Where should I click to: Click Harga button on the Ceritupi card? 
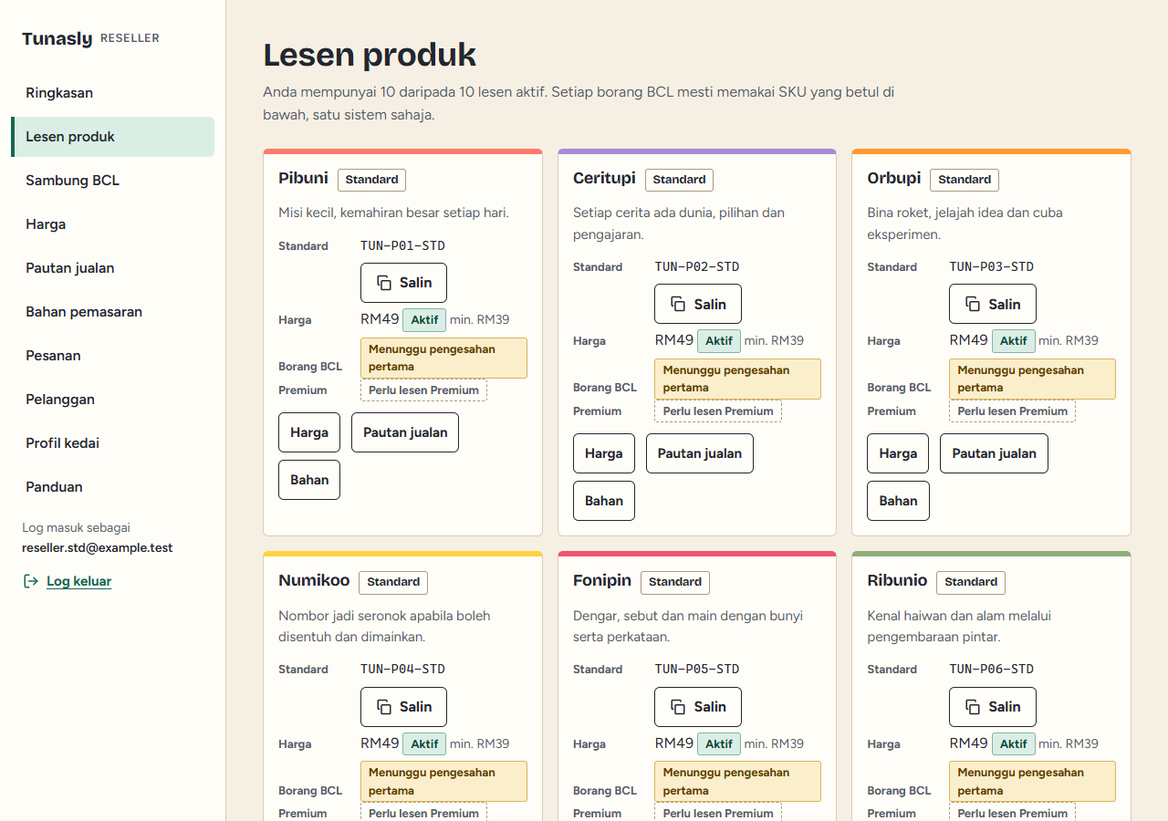tap(604, 453)
